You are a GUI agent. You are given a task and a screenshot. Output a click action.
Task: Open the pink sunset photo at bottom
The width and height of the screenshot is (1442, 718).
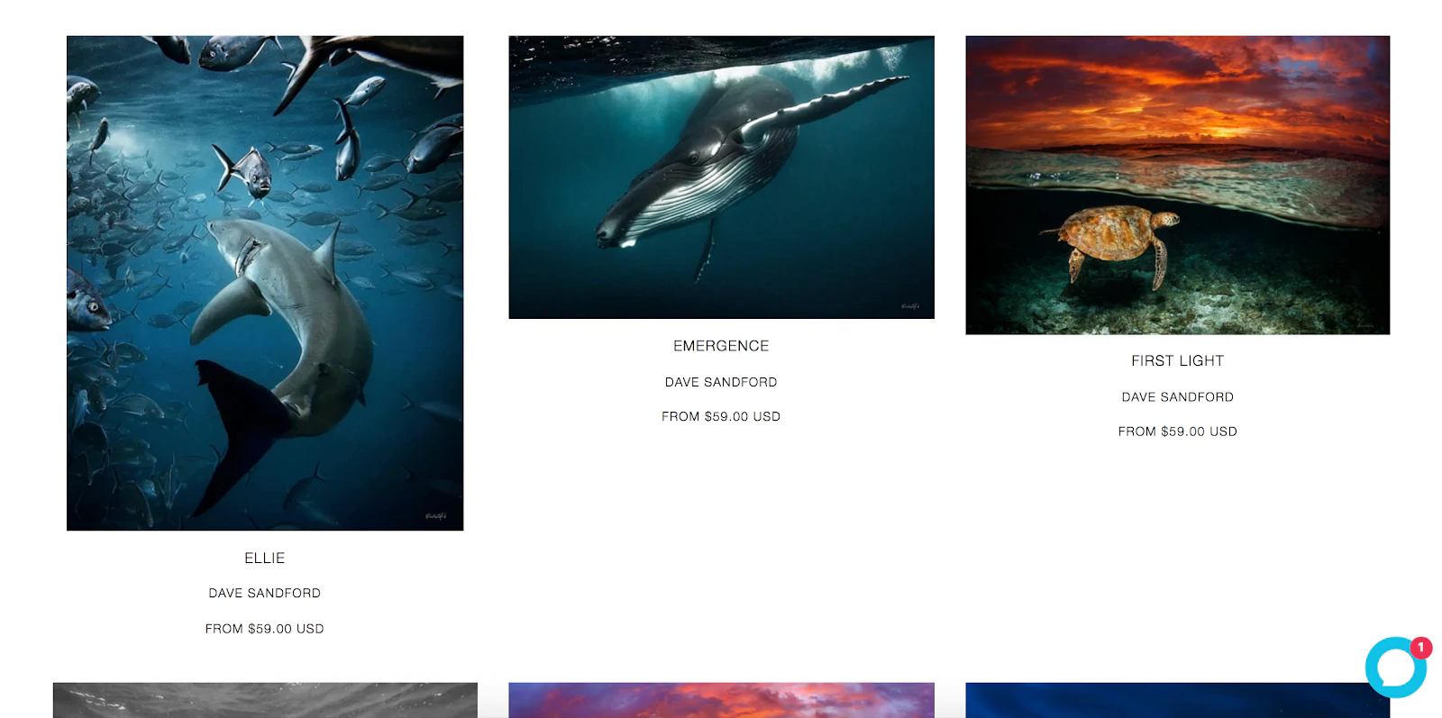tap(721, 700)
